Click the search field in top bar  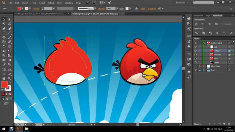[203, 3]
